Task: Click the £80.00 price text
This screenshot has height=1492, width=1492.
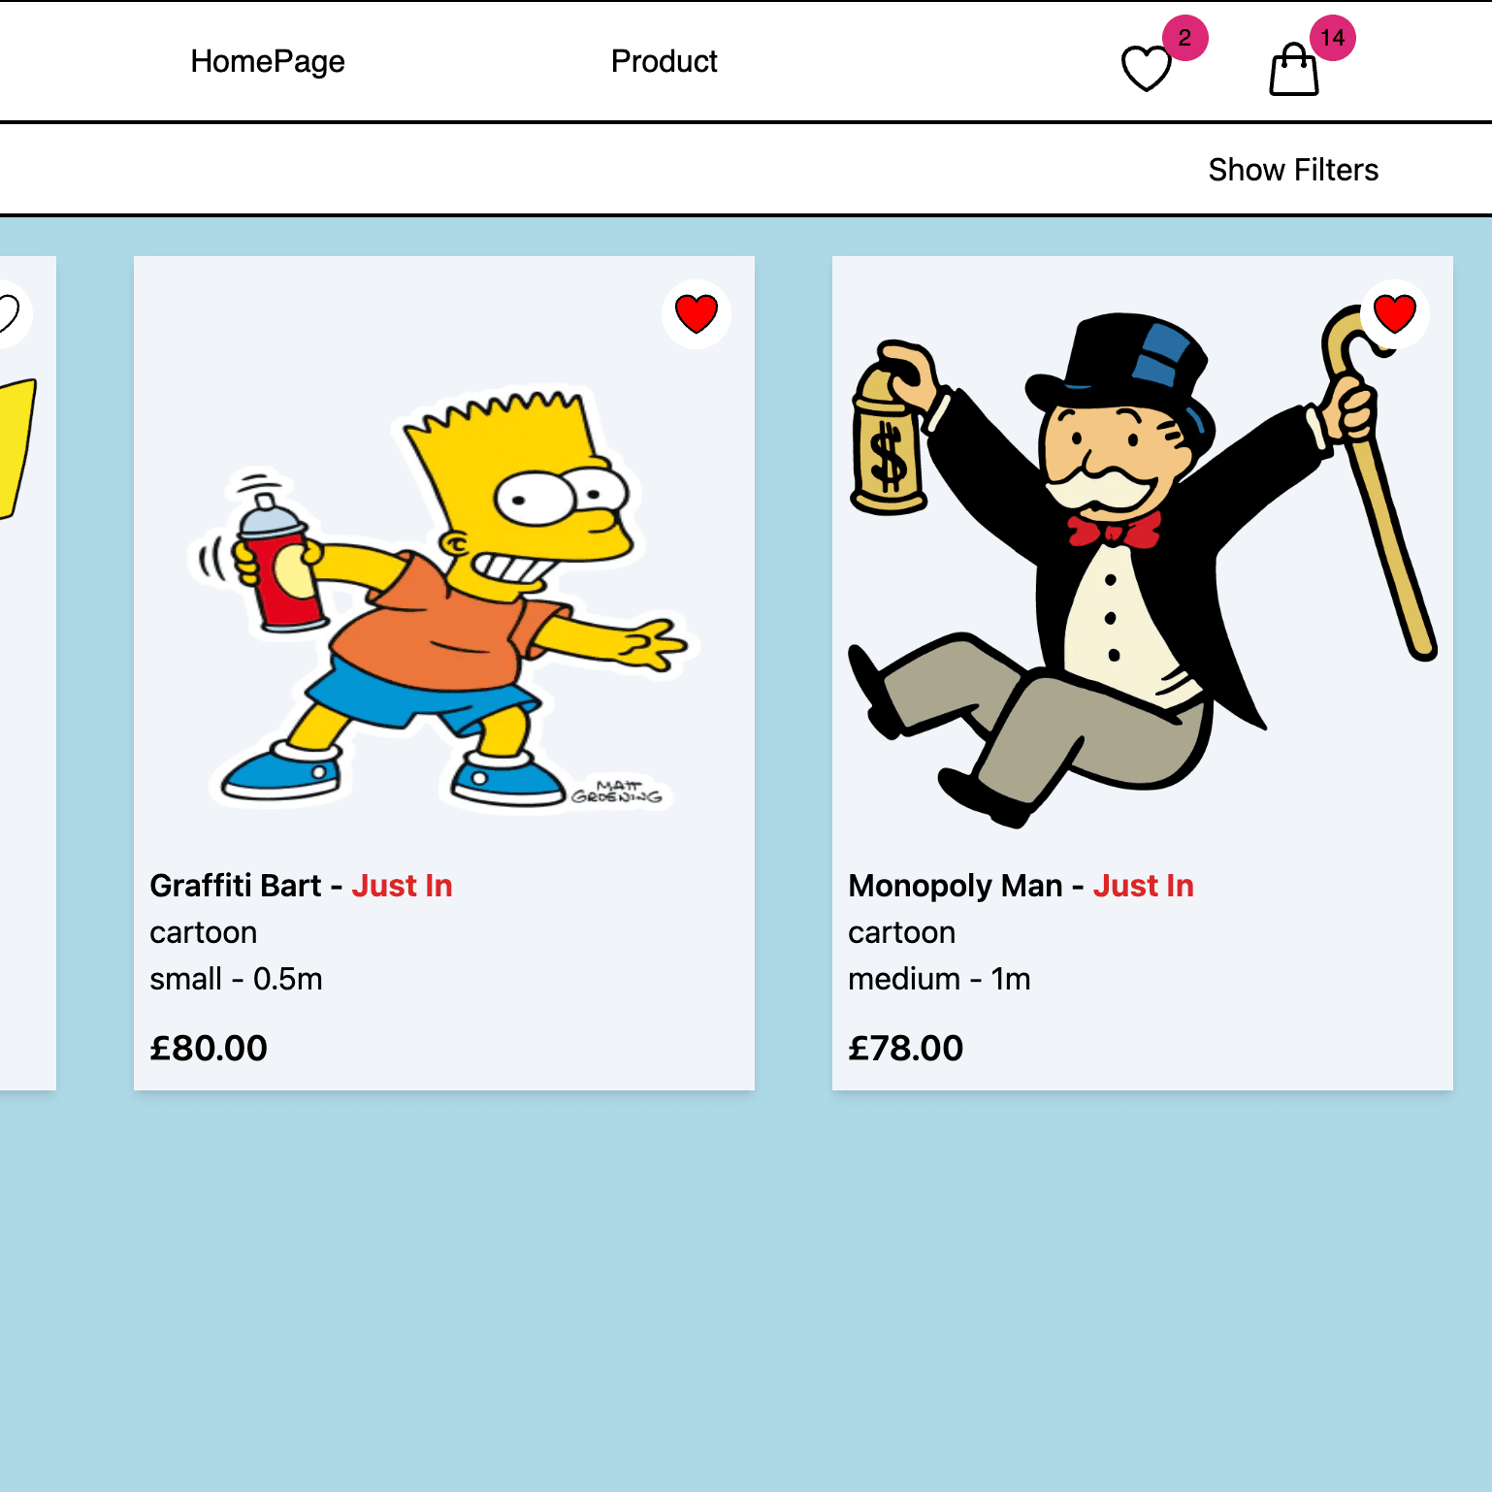Action: 209,1048
